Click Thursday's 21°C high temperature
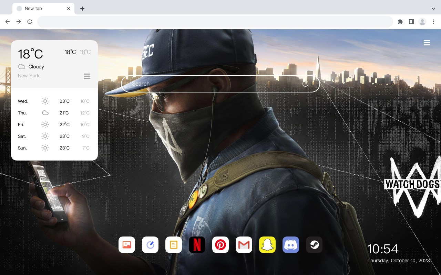This screenshot has width=441, height=275. [64, 113]
